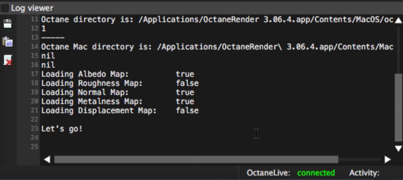Click the OctaneLive connected status
This screenshot has height=180, width=403.
[x=316, y=173]
